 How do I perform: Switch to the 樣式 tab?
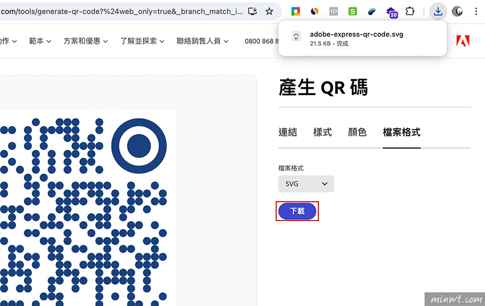point(322,132)
